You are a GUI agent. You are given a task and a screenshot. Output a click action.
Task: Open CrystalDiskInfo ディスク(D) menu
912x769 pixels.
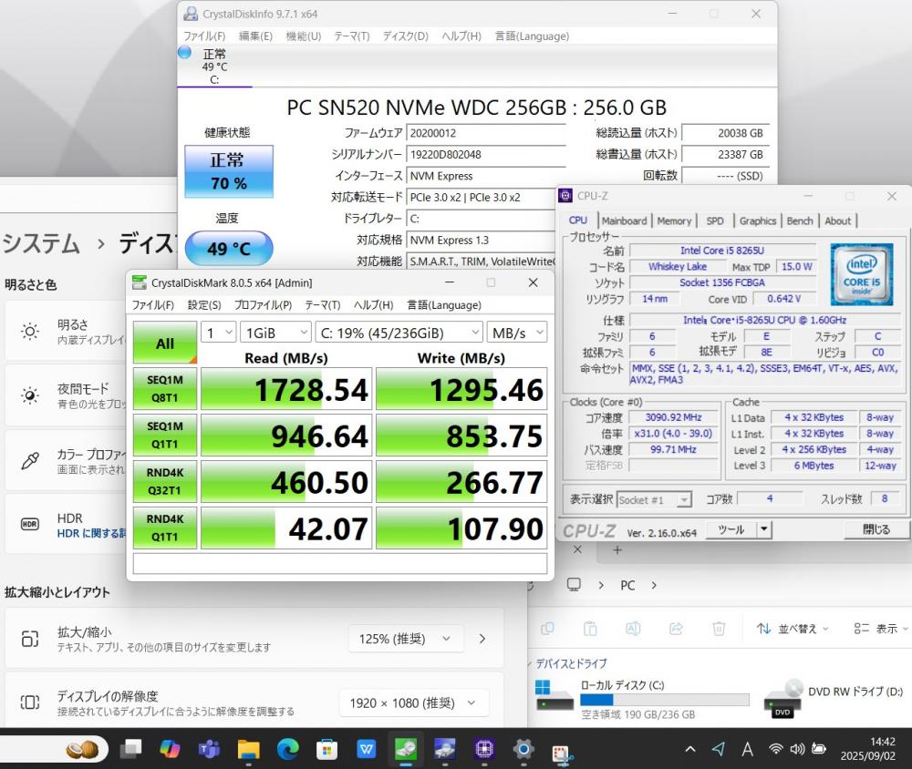[x=406, y=36]
